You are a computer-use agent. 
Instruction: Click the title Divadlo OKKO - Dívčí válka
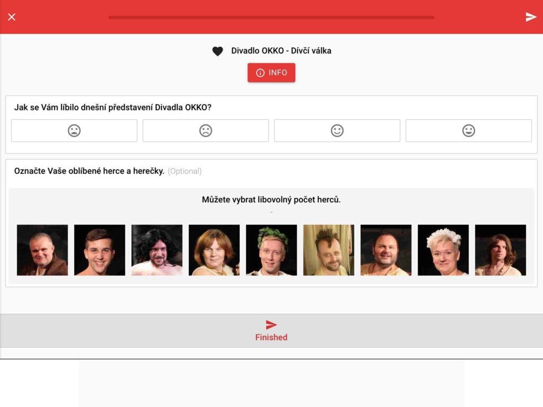point(281,51)
